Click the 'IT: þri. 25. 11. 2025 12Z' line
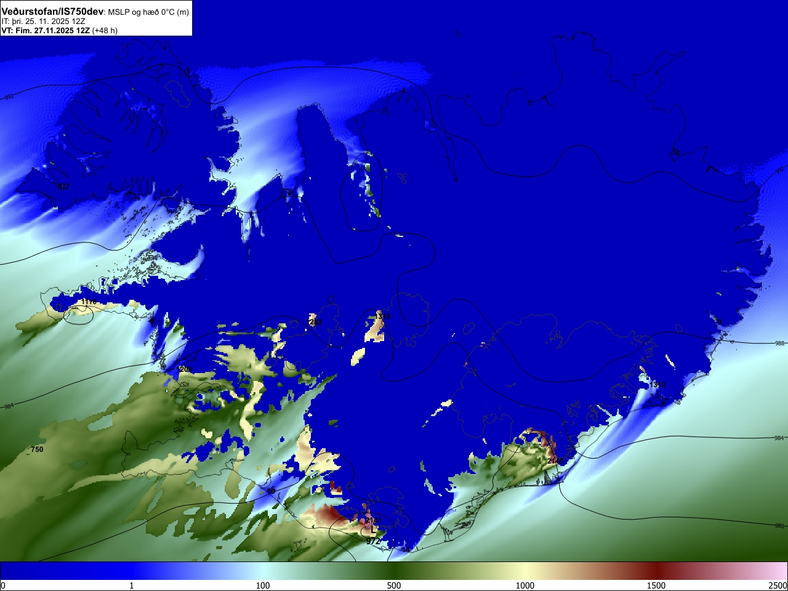This screenshot has width=788, height=591. [43, 22]
